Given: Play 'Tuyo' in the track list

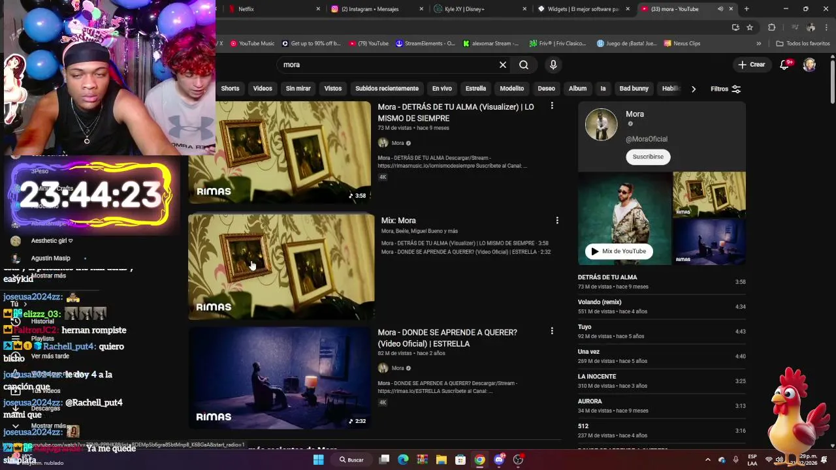Looking at the screenshot, I should point(662,332).
